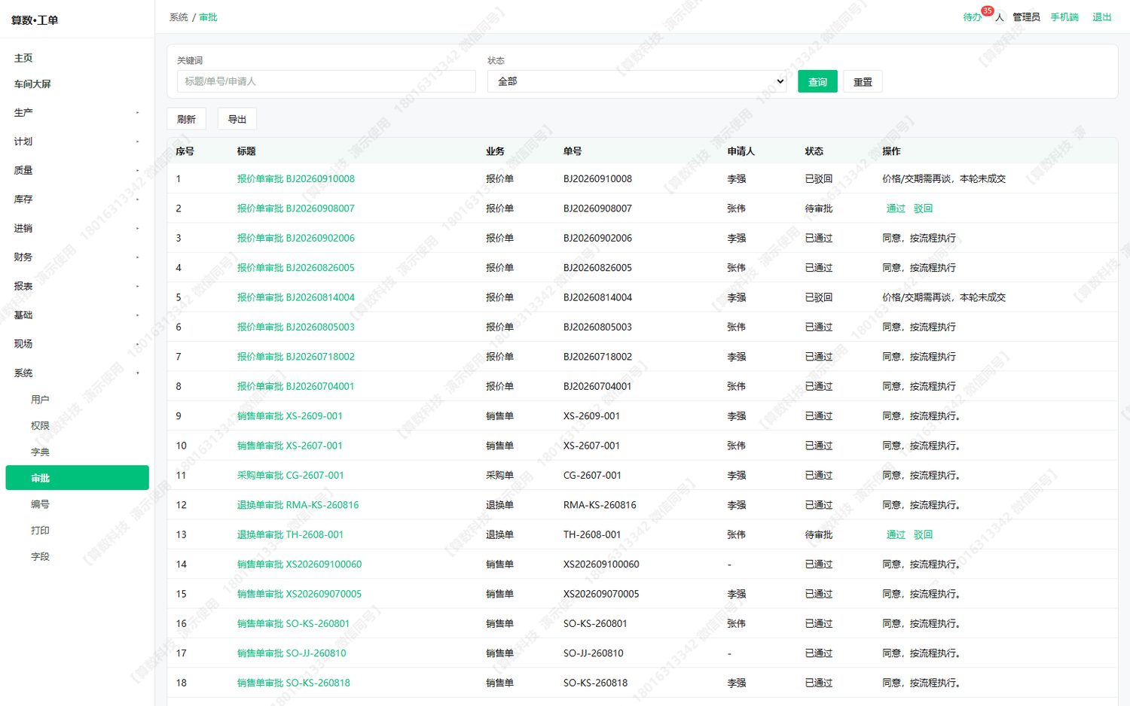The height and width of the screenshot is (706, 1130).
Task: Open 销售单审批 XS-2609-001 link
Action: pos(289,416)
